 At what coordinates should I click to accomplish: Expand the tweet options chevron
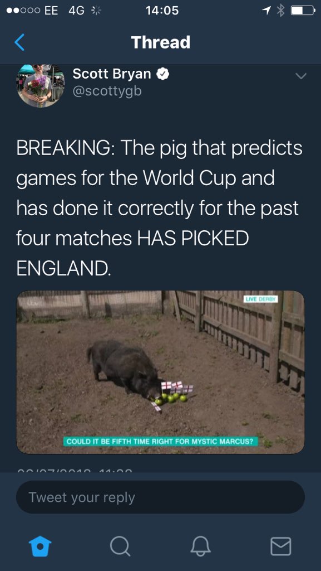[301, 76]
